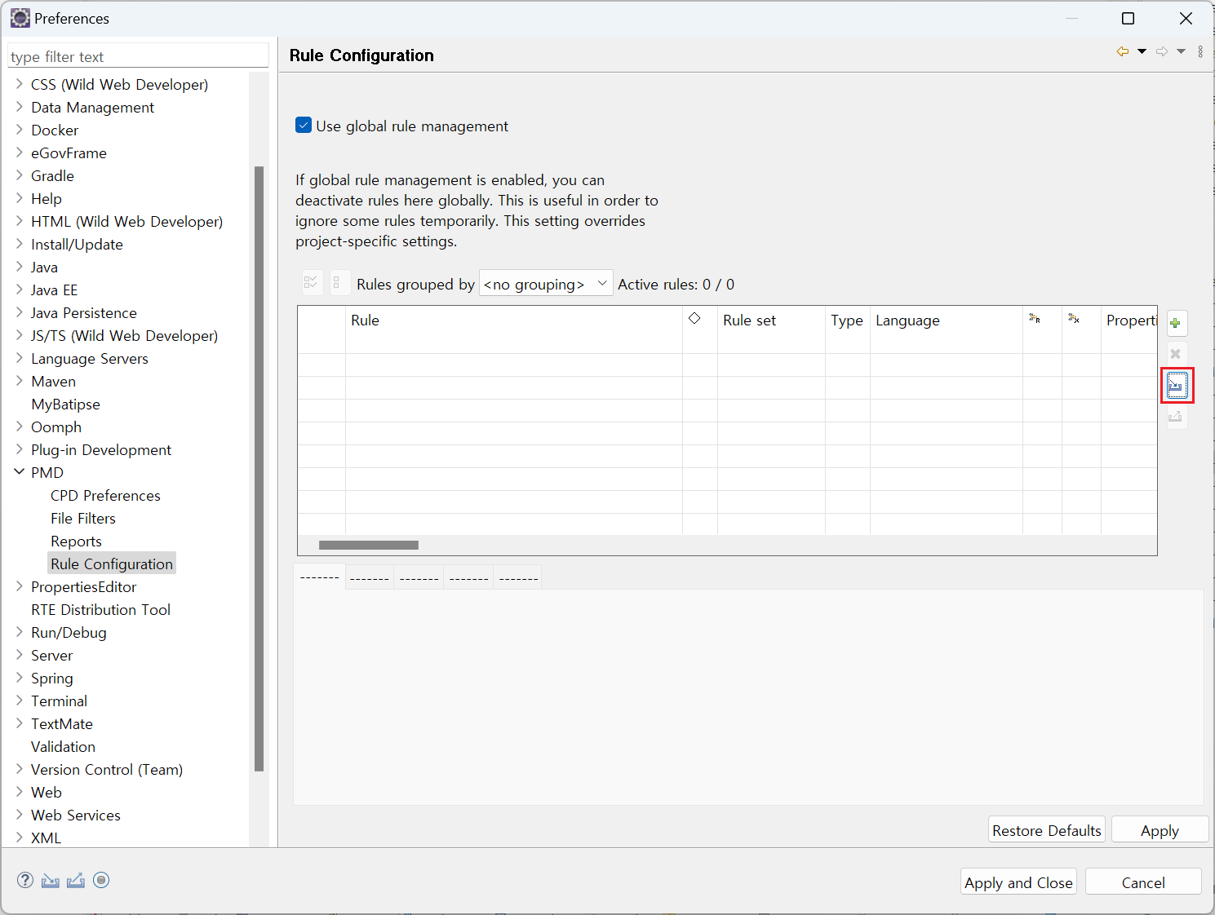This screenshot has height=915, width=1215.
Task: Click the Restore Defaults button
Action: [1046, 830]
